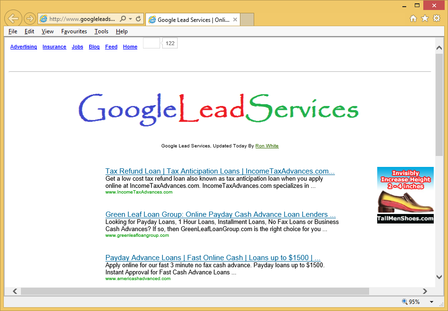Image resolution: width=448 pixels, height=311 pixels.
Task: Click the vertical scrollbar down arrow
Action: (x=439, y=277)
